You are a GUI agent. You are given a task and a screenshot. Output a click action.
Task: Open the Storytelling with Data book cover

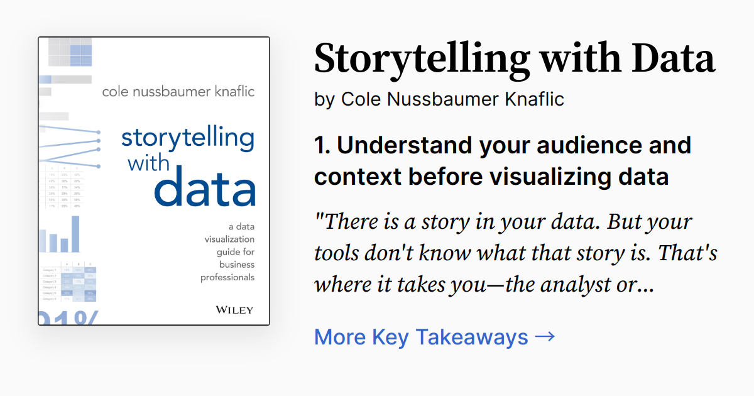tap(154, 181)
